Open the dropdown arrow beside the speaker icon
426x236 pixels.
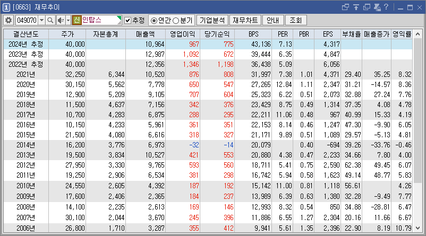point(68,20)
